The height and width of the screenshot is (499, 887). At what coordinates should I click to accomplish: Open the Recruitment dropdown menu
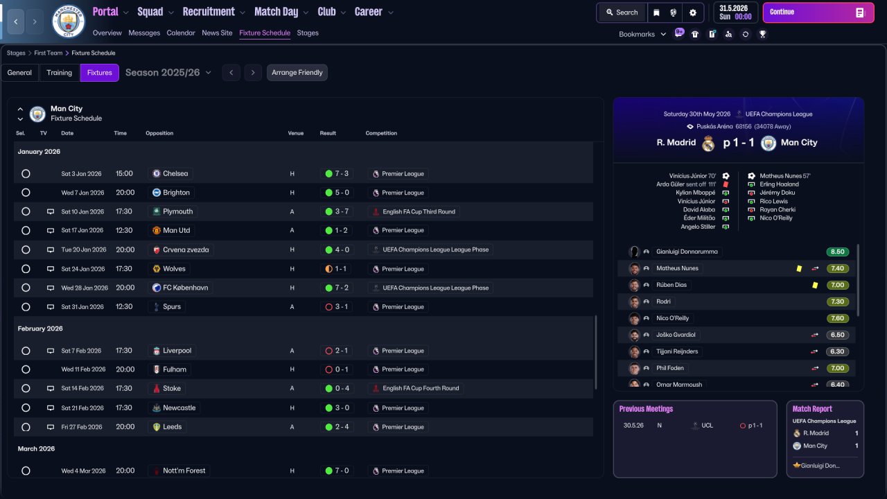click(214, 12)
